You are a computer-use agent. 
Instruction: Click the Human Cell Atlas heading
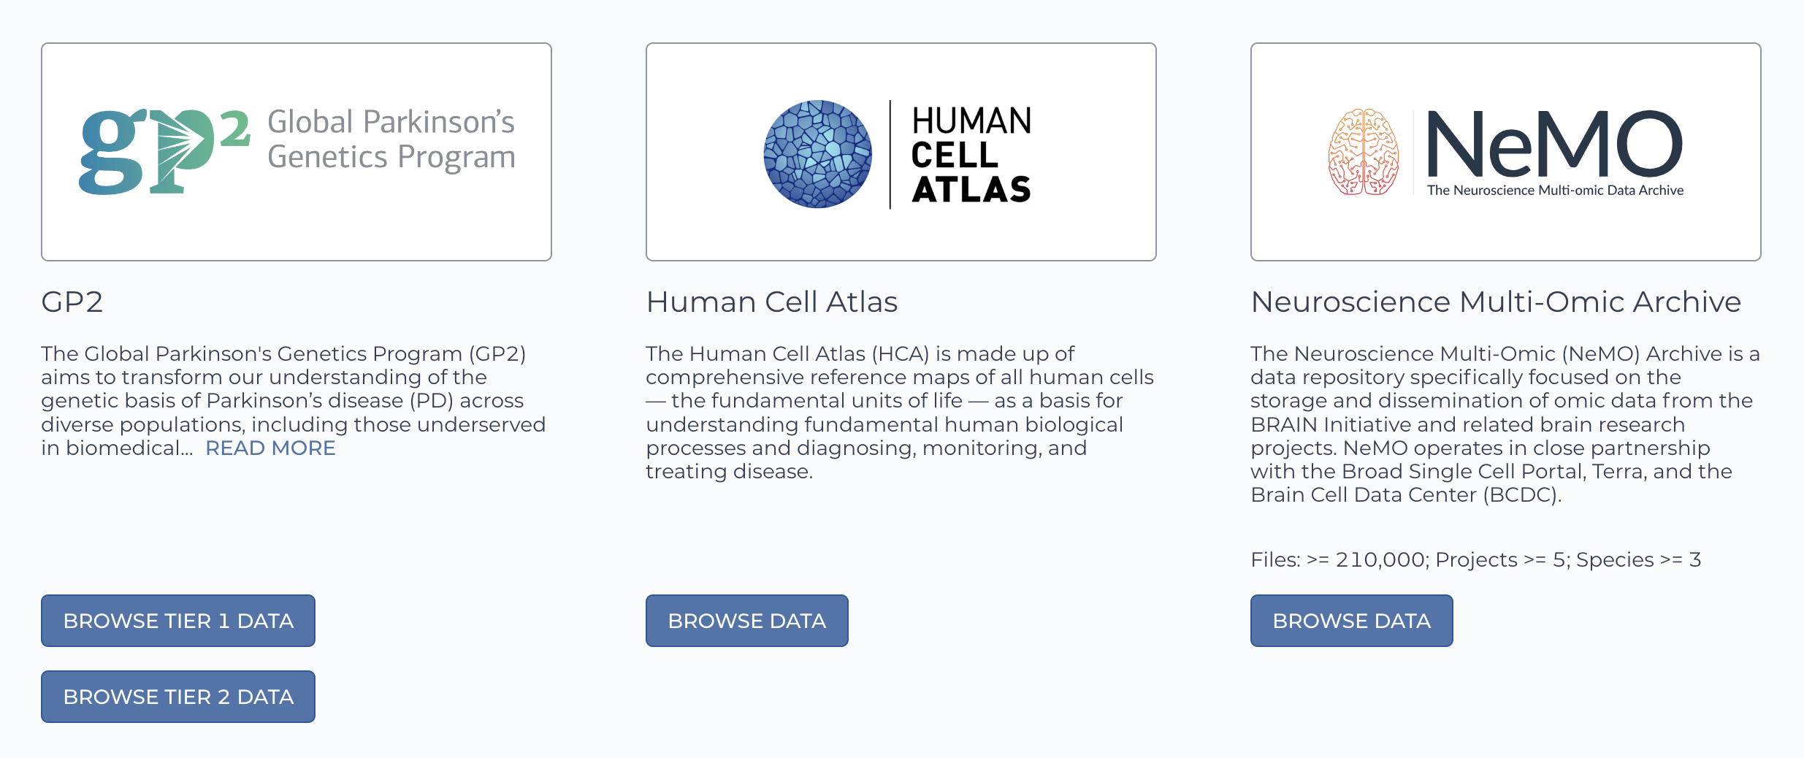pyautogui.click(x=771, y=302)
